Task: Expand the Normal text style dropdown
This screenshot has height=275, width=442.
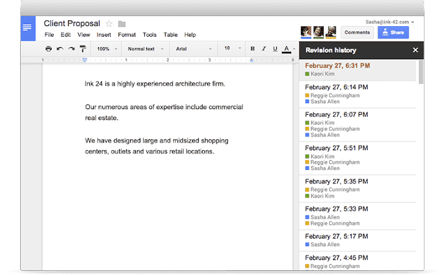Action: pos(146,49)
